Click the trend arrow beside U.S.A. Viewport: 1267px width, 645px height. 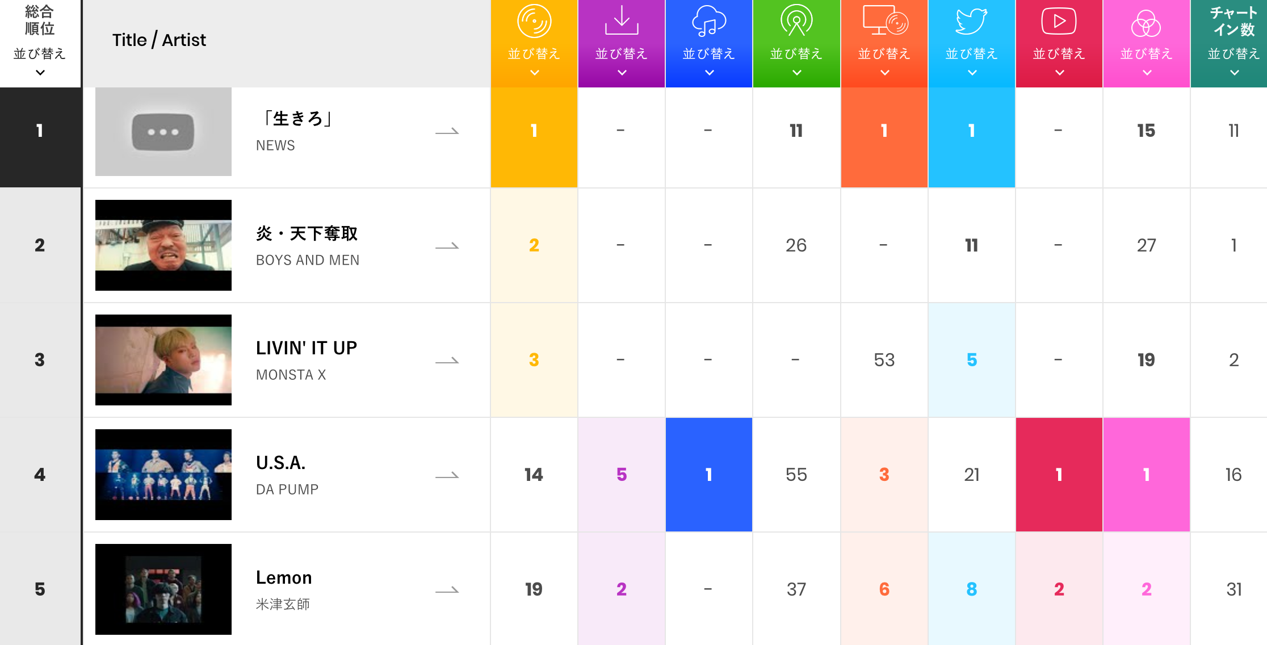click(447, 476)
